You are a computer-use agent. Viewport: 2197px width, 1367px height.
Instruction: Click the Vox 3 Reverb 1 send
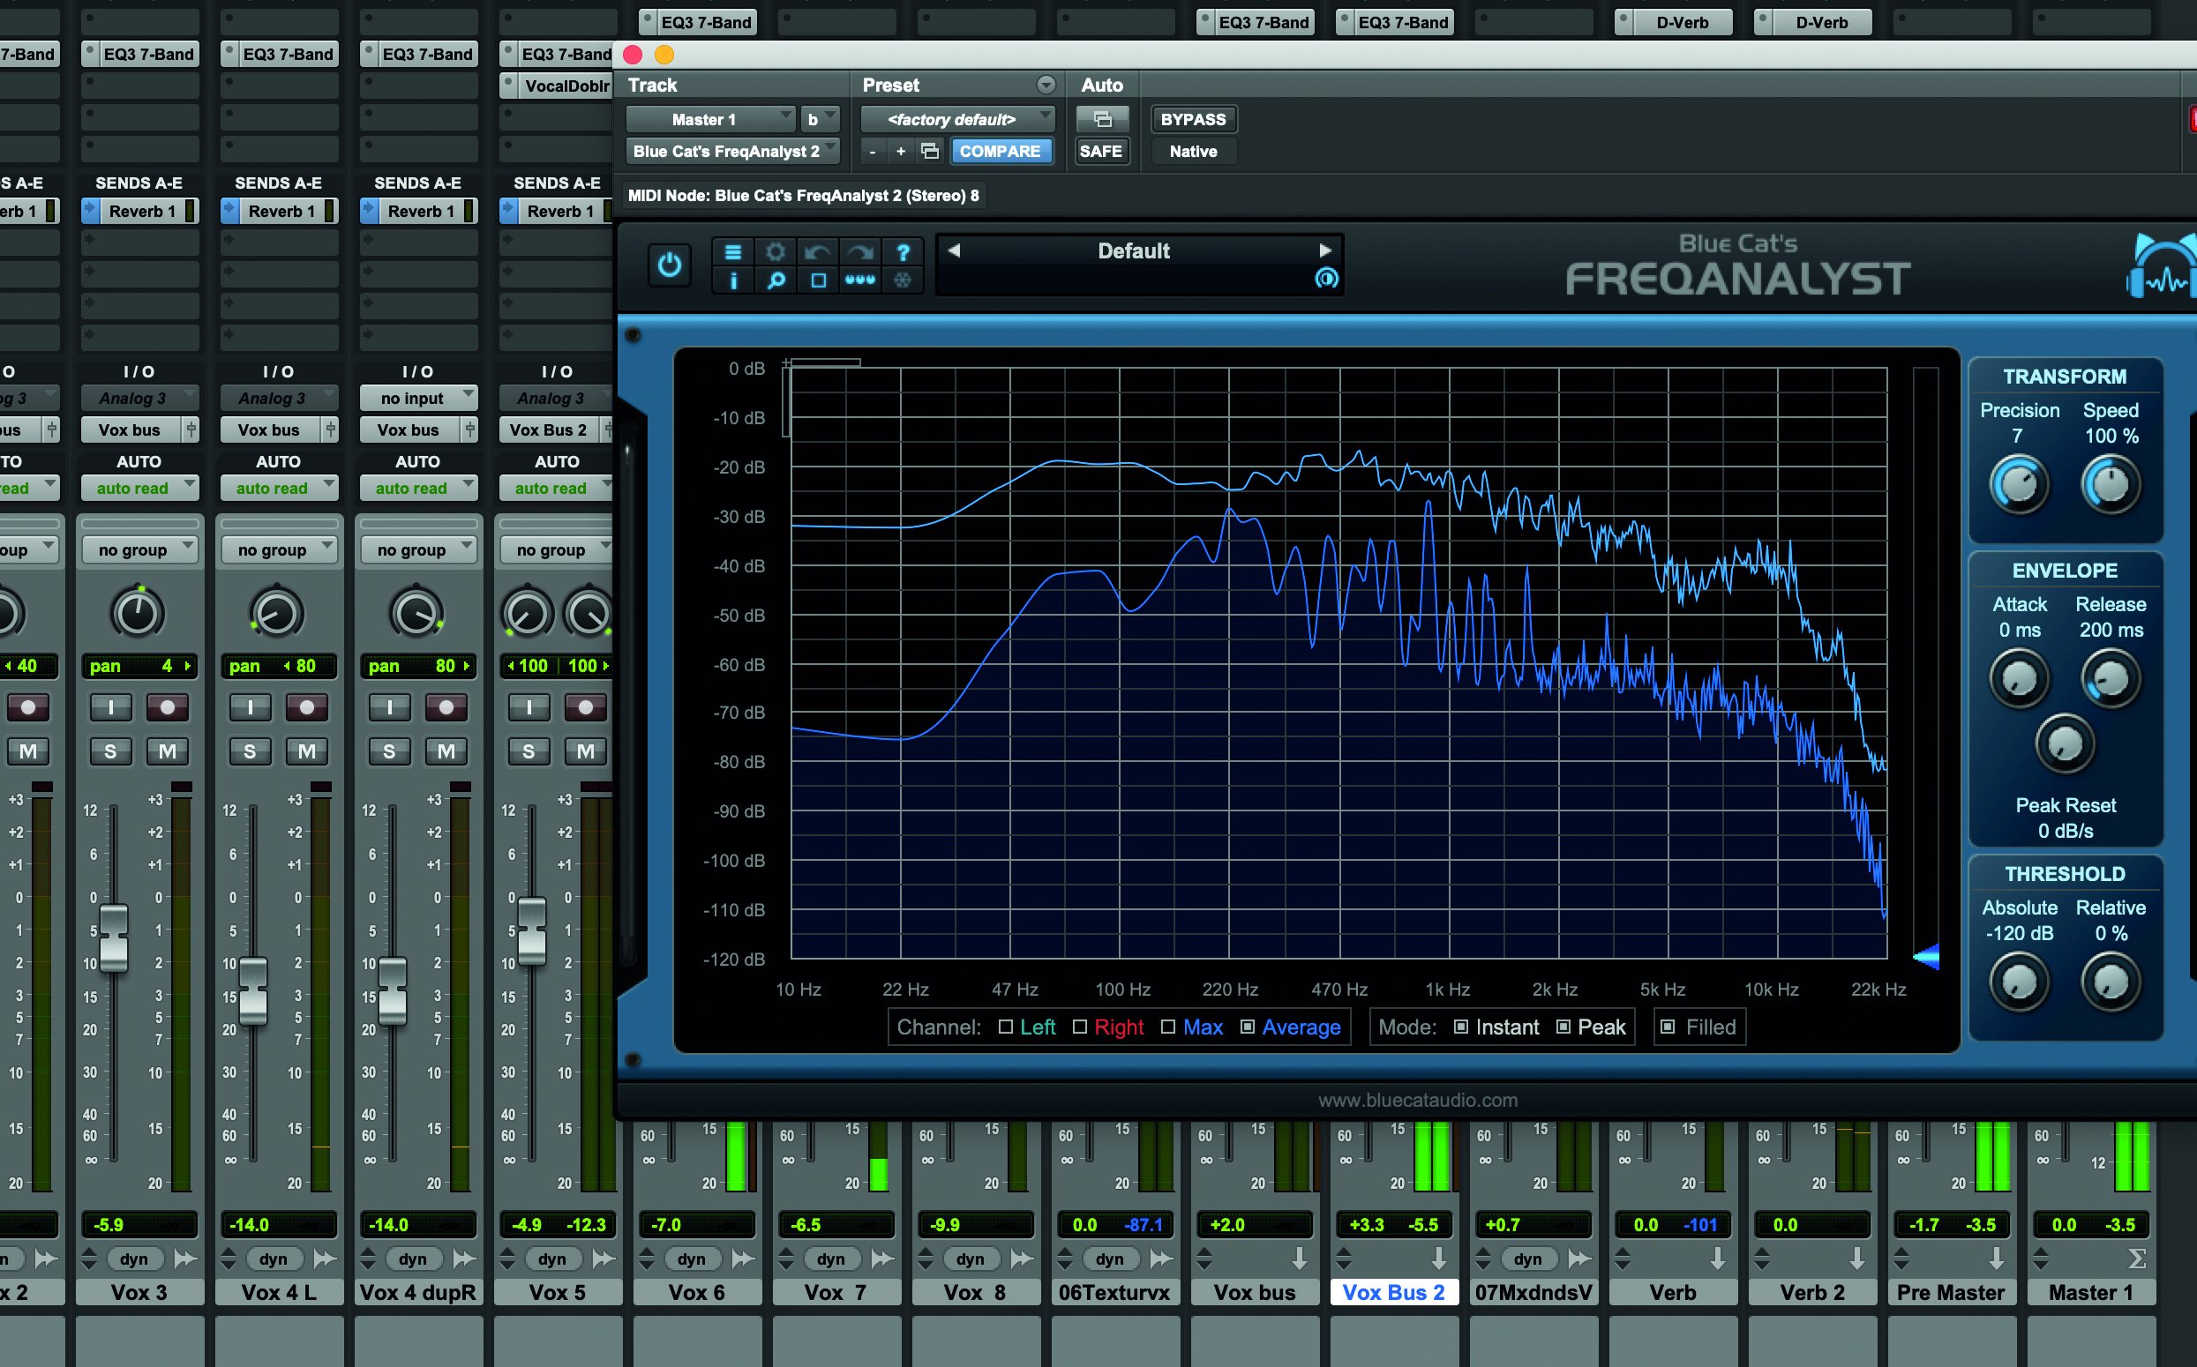pyautogui.click(x=141, y=211)
